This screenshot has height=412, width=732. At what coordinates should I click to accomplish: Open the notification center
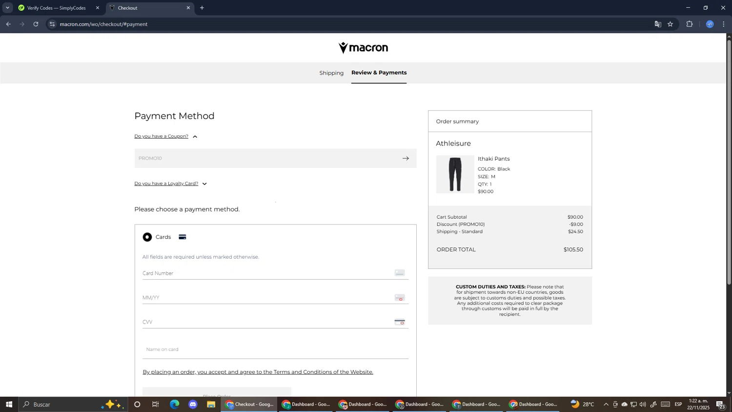coord(720,404)
